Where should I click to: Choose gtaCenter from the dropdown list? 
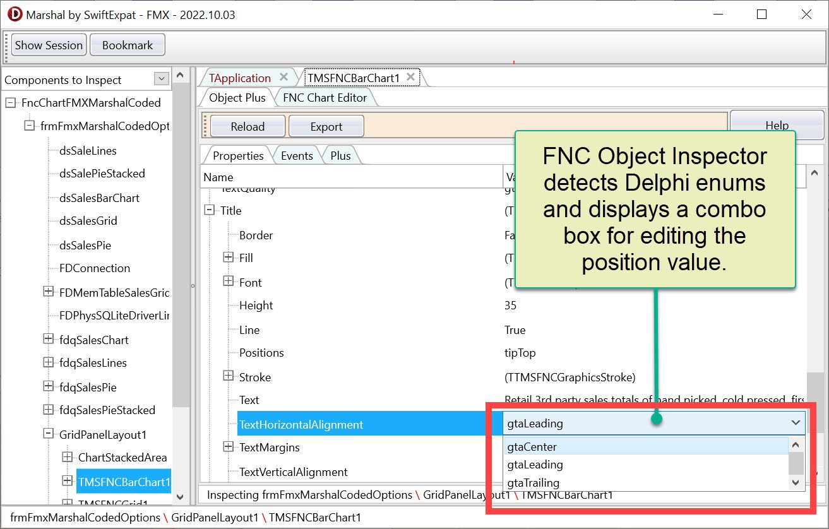tap(646, 446)
